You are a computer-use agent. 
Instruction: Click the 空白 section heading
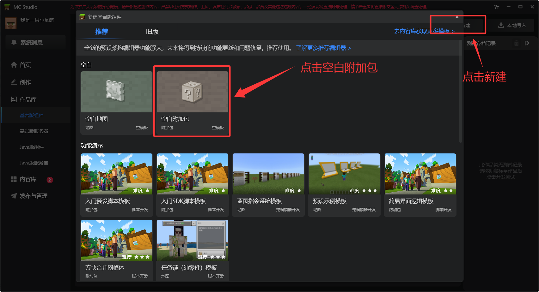point(86,65)
